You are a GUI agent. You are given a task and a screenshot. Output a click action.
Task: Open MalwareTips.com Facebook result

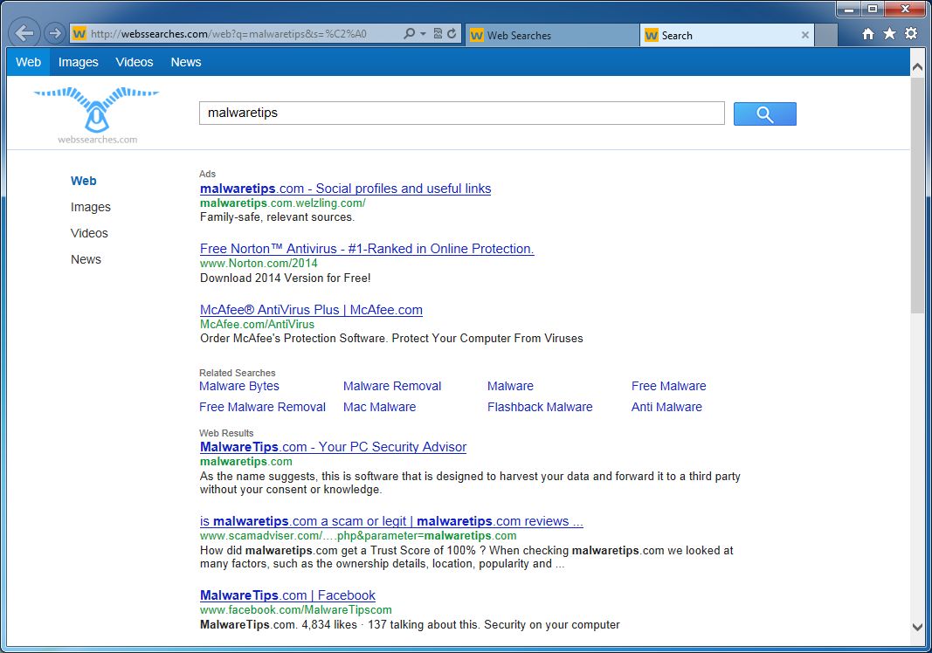tap(287, 595)
